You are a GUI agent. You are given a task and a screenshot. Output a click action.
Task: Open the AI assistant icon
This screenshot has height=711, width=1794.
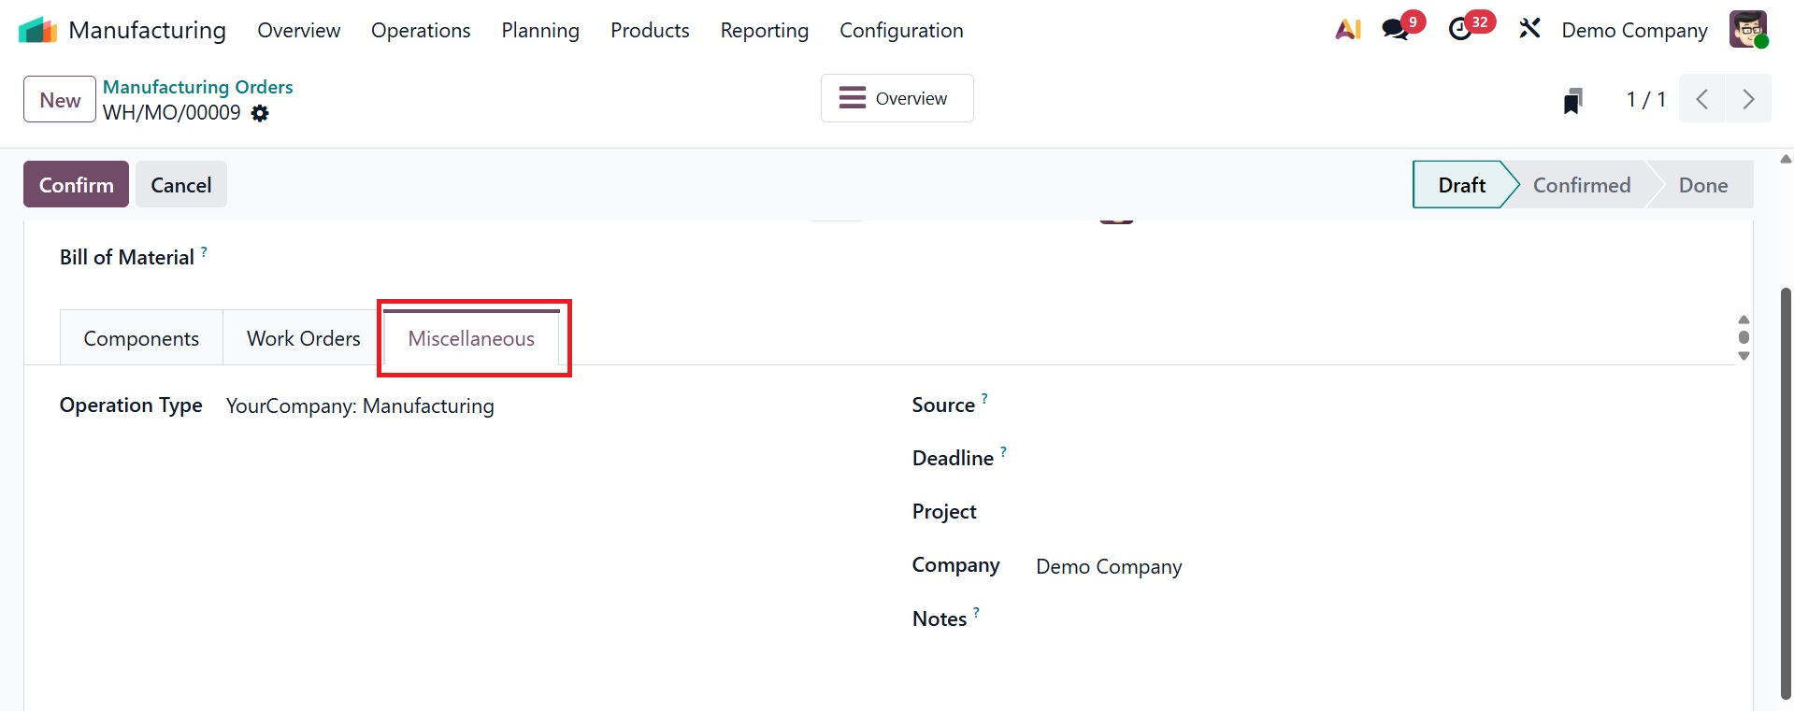tap(1348, 30)
